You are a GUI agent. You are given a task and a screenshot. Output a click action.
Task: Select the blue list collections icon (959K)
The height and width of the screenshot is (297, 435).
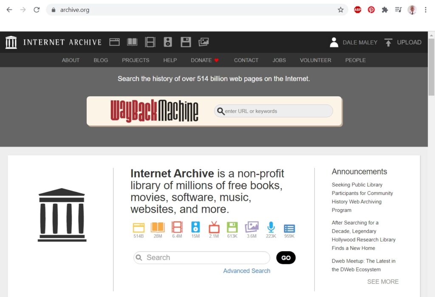point(289,229)
